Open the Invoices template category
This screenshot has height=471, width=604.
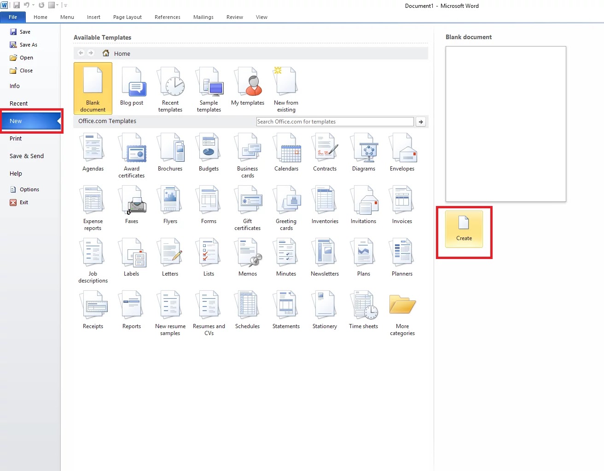point(402,205)
